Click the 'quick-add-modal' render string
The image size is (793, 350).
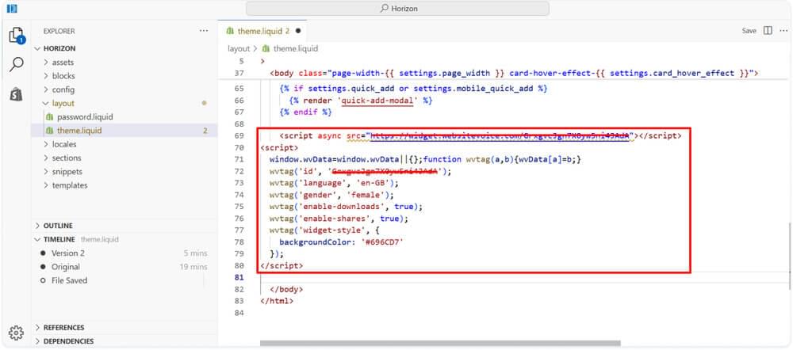(x=377, y=101)
